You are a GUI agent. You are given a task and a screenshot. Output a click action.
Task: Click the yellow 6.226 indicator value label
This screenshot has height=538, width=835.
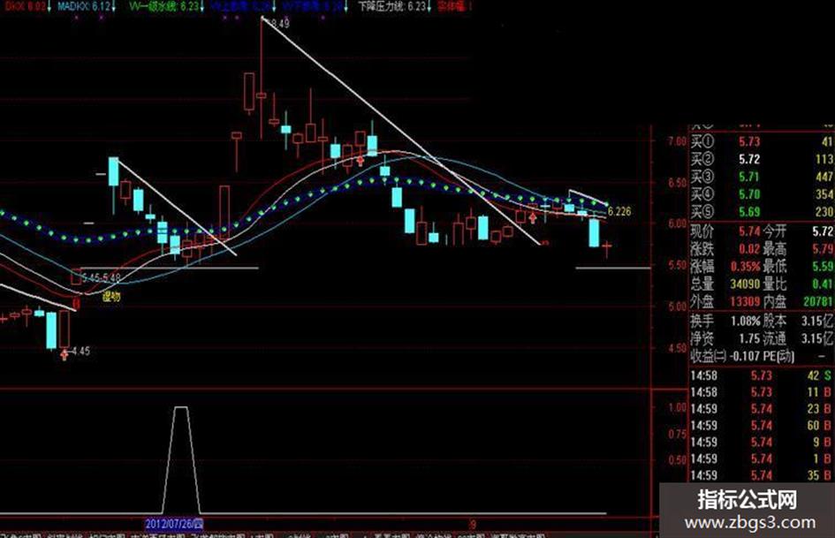(x=619, y=211)
